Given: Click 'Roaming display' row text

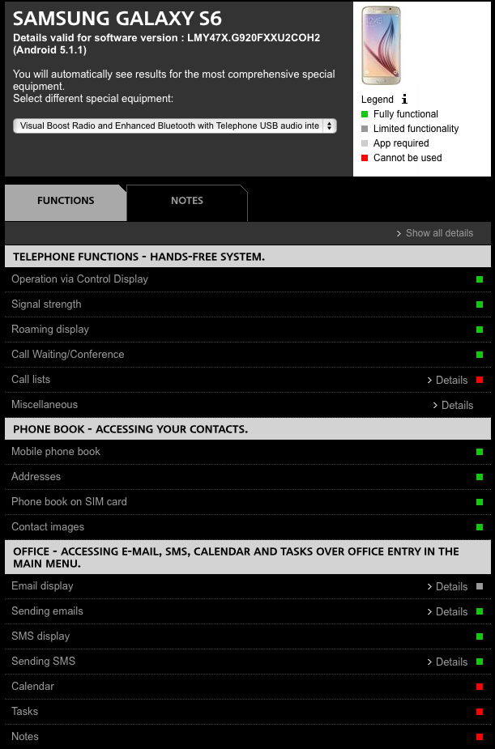Looking at the screenshot, I should click(50, 329).
